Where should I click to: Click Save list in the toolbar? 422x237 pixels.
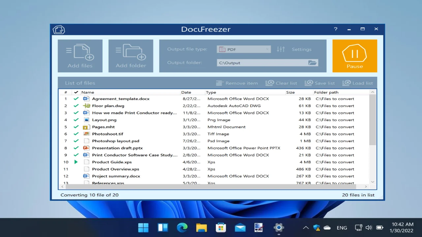[319, 83]
